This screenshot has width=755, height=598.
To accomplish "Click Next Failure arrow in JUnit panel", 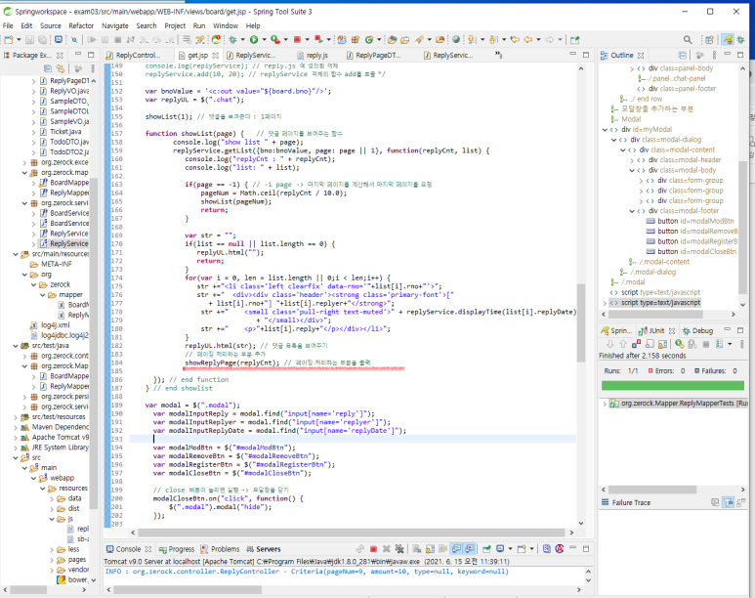I will (x=610, y=344).
